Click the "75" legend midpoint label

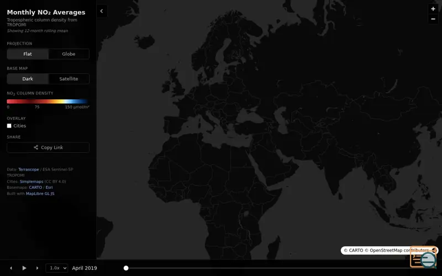37,107
